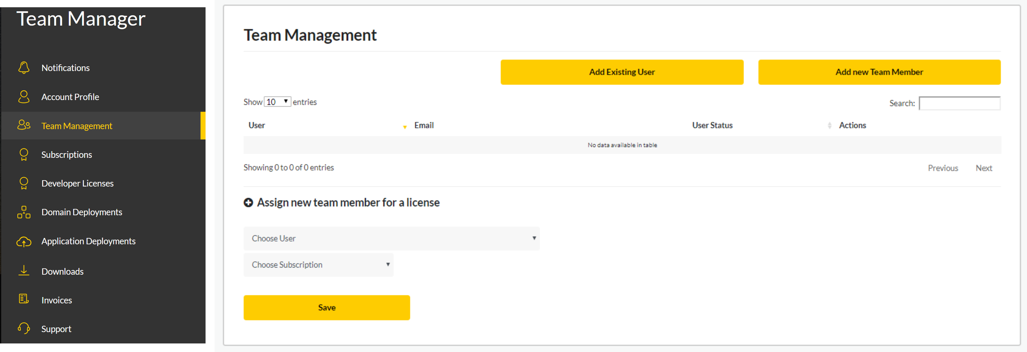Click the Email column header
This screenshot has height=352, width=1027.
pyautogui.click(x=424, y=125)
